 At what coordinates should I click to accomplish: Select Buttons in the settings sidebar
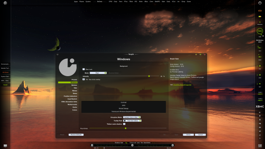(74, 85)
